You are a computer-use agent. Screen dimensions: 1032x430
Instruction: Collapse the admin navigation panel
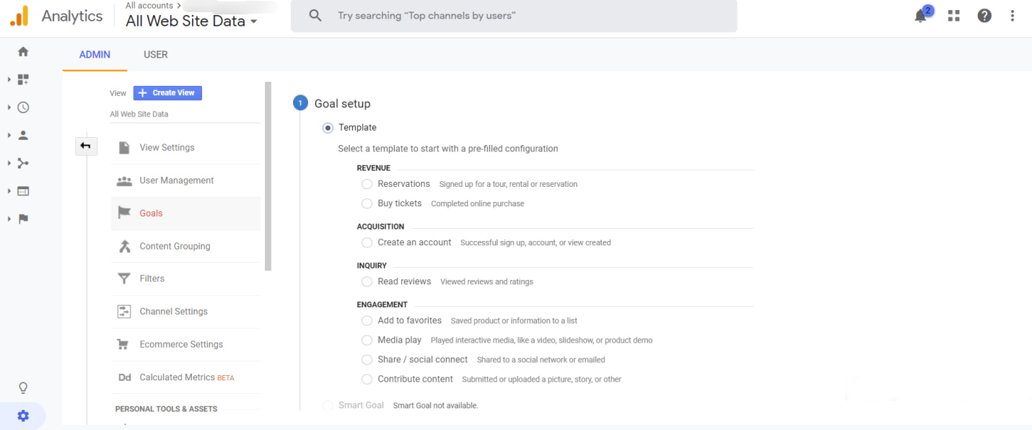(86, 146)
